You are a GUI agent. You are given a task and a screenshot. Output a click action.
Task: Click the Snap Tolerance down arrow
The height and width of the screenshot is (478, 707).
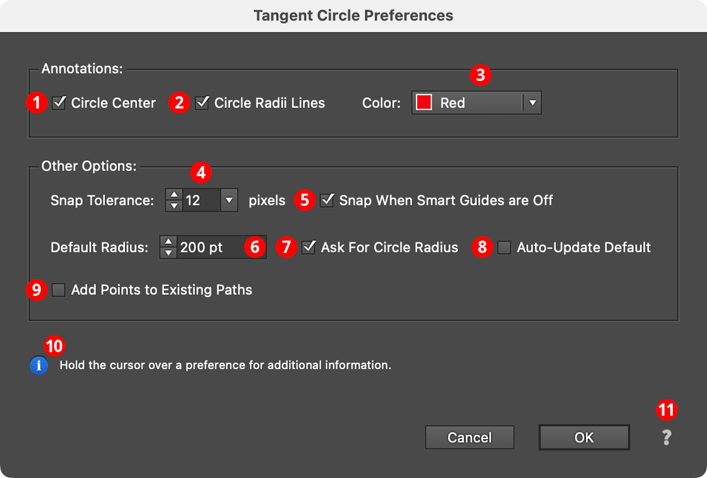pos(173,206)
